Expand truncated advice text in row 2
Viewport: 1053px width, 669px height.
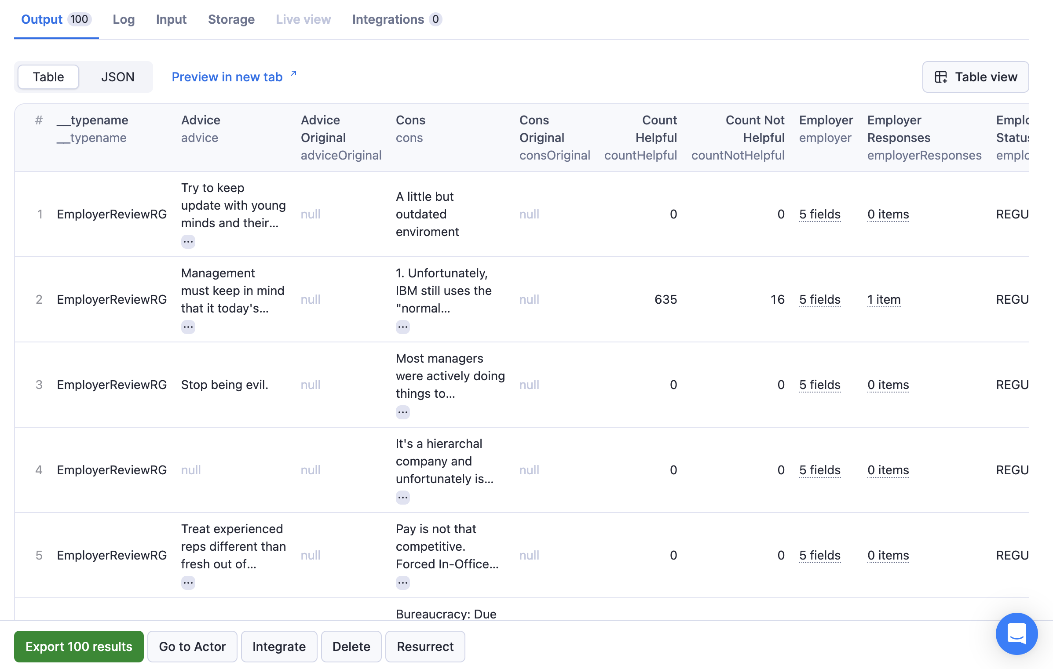pyautogui.click(x=188, y=327)
